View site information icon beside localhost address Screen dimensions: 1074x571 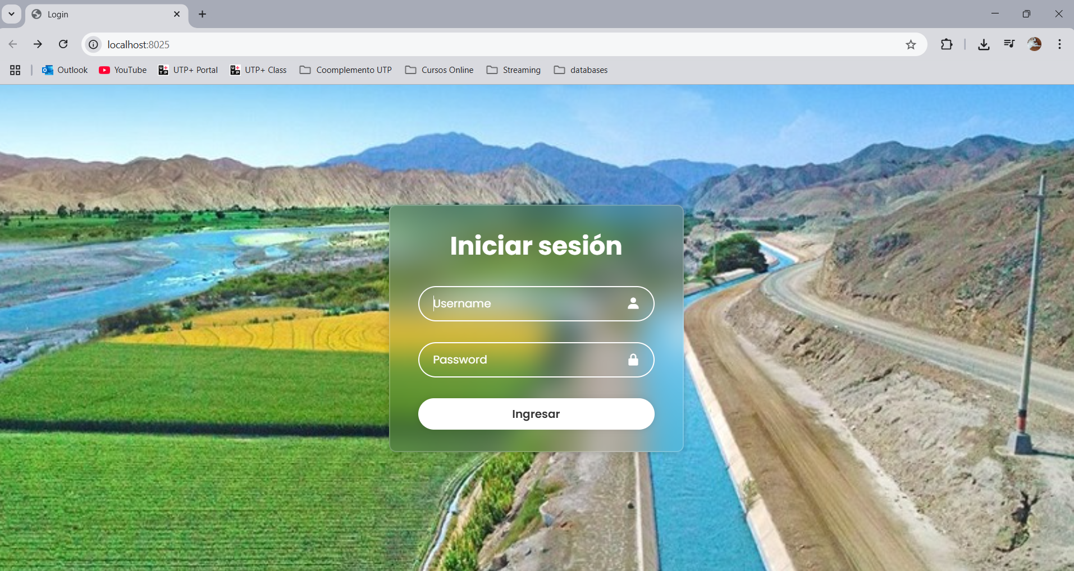tap(94, 44)
